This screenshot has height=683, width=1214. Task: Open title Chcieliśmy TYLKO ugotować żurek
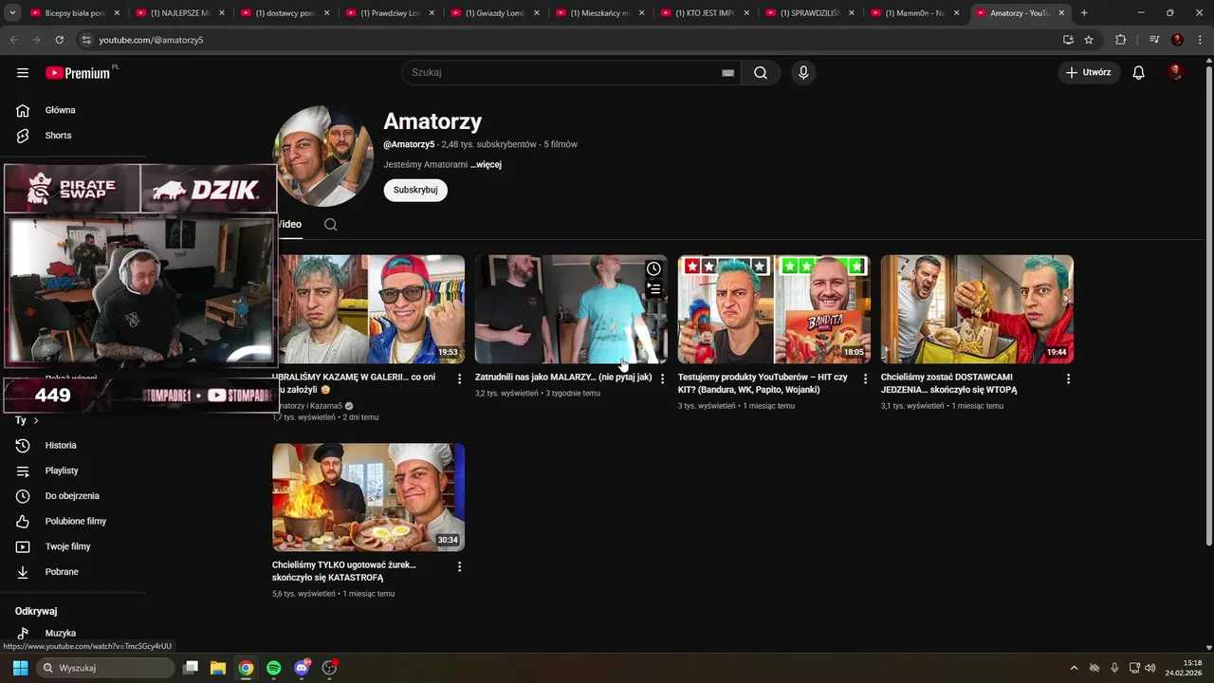(344, 571)
